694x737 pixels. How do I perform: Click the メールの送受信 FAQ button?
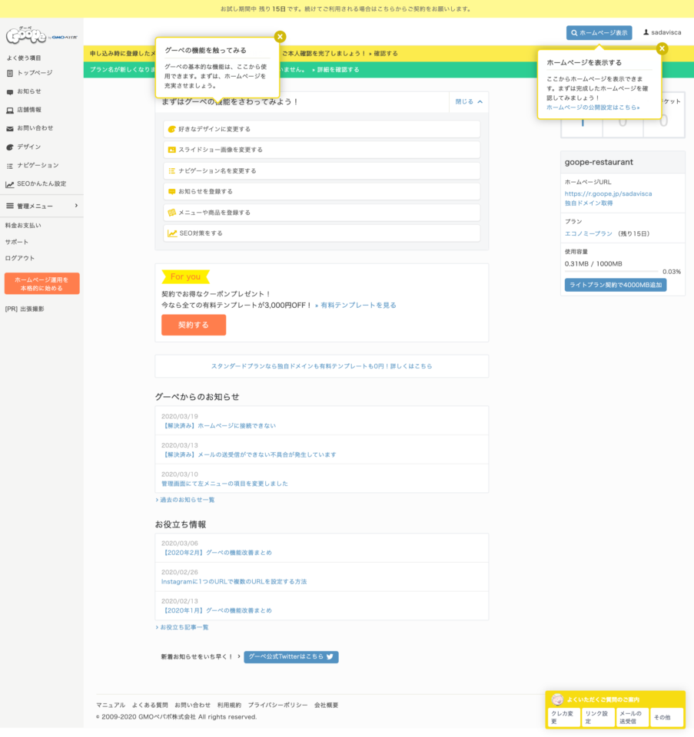(x=633, y=717)
